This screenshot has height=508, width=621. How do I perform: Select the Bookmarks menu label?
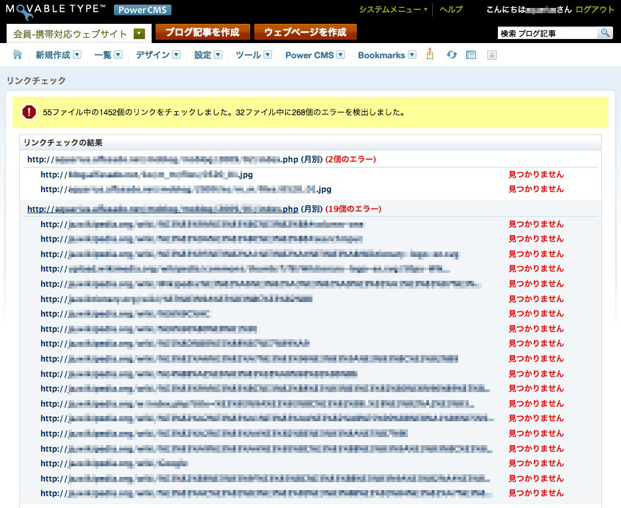tap(381, 55)
